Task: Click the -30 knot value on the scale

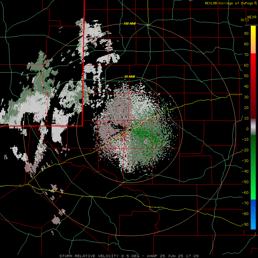Action: 245,161
